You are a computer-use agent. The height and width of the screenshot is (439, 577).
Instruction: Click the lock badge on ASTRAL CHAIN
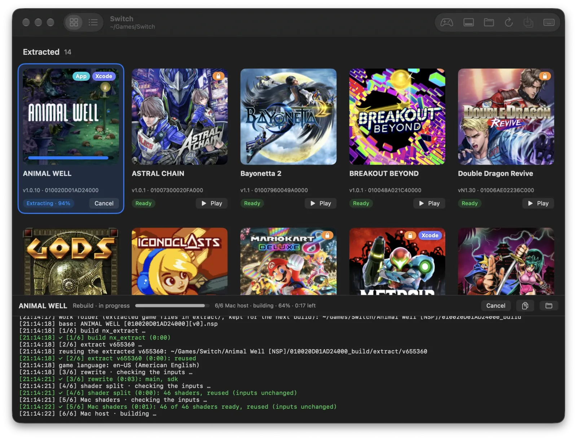[218, 76]
